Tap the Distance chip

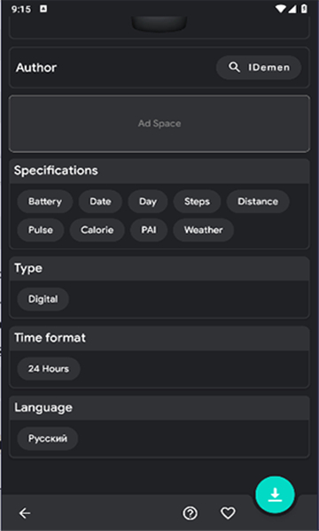tap(258, 202)
